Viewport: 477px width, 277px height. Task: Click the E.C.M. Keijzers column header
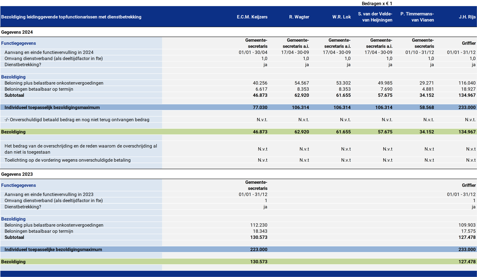[x=252, y=17]
